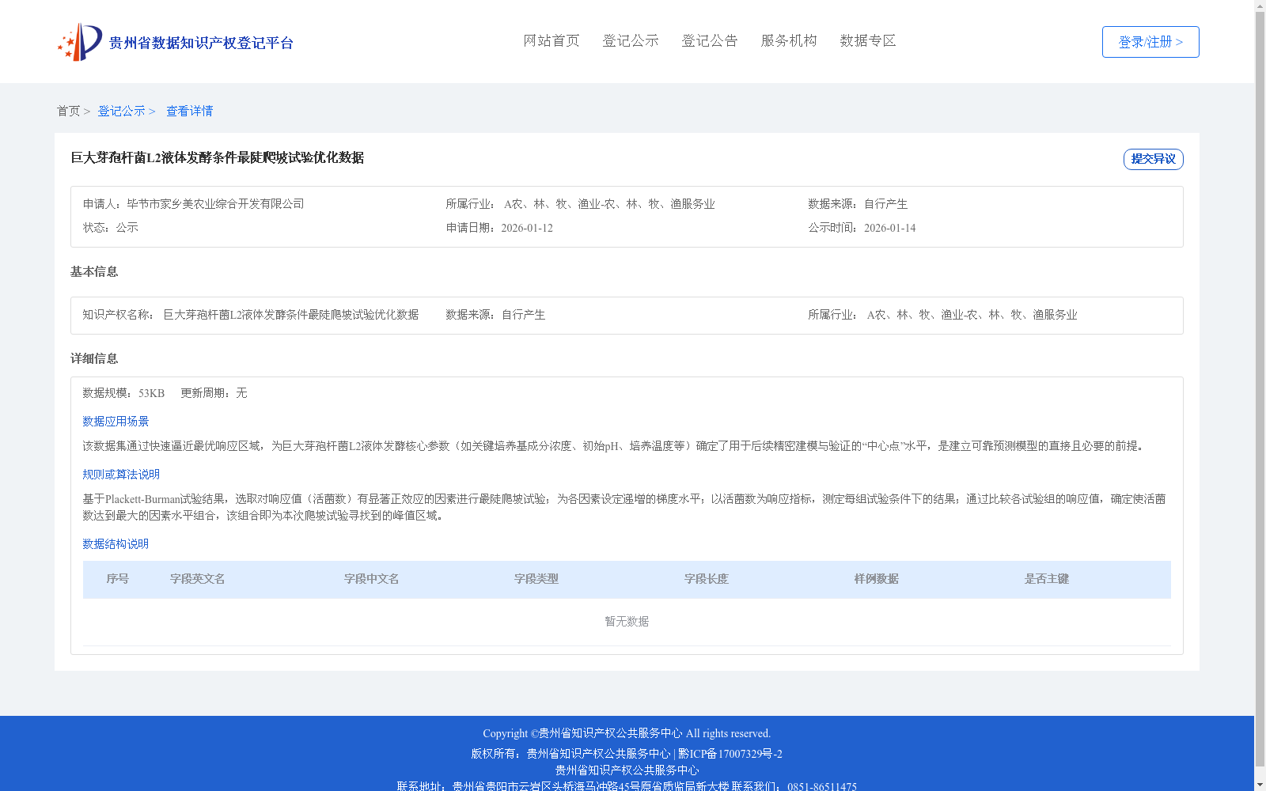Click the 样例数据 column header
Screen dimensions: 1266x791
(877, 579)
